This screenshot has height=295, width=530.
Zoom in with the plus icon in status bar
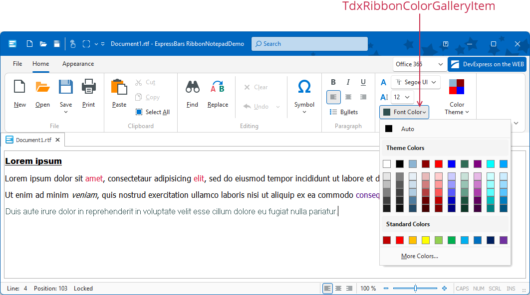click(444, 288)
